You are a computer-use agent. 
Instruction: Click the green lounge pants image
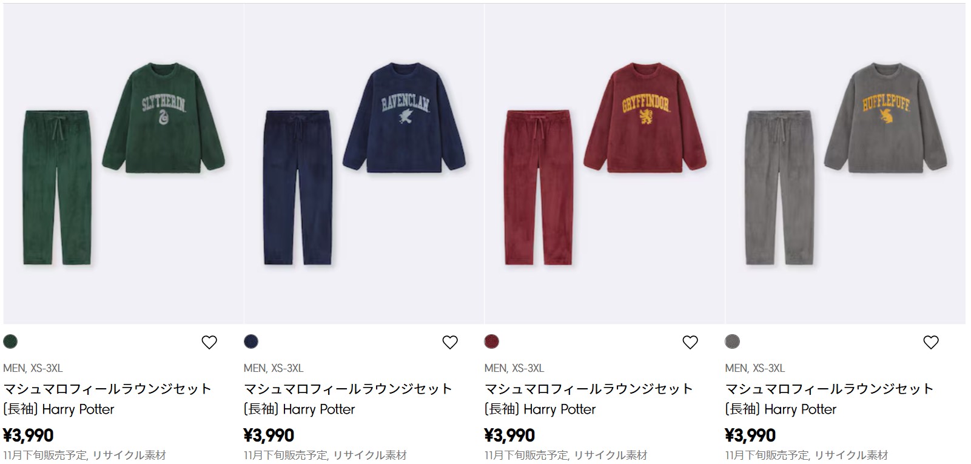click(58, 187)
